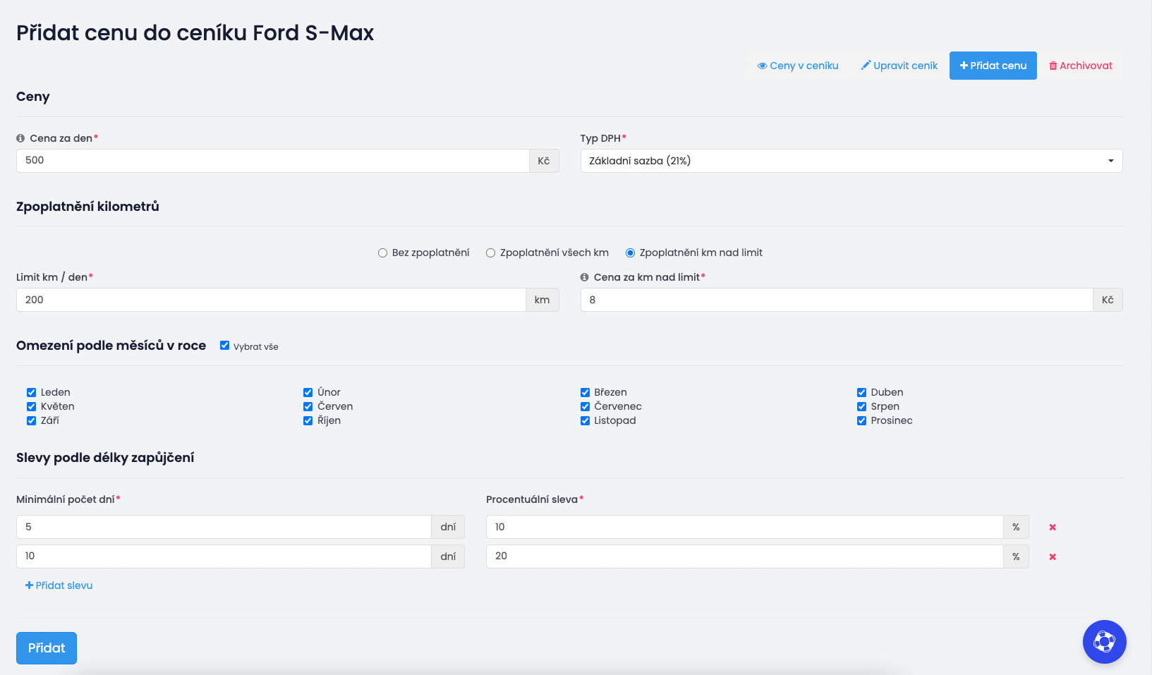Click the Kč suffix next to Cena za den
The width and height of the screenshot is (1152, 675).
(544, 161)
